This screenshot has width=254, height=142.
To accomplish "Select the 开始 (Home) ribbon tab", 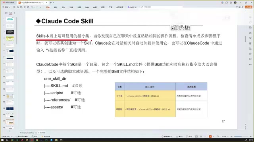I will [48, 7].
